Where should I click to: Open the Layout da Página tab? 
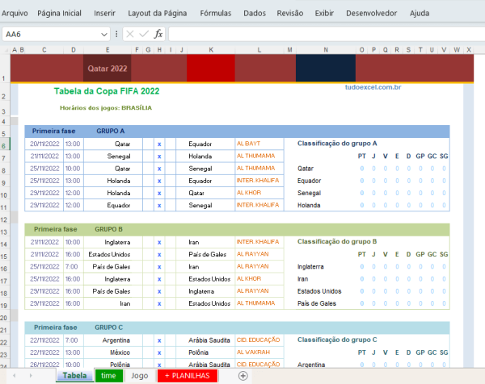(x=157, y=13)
